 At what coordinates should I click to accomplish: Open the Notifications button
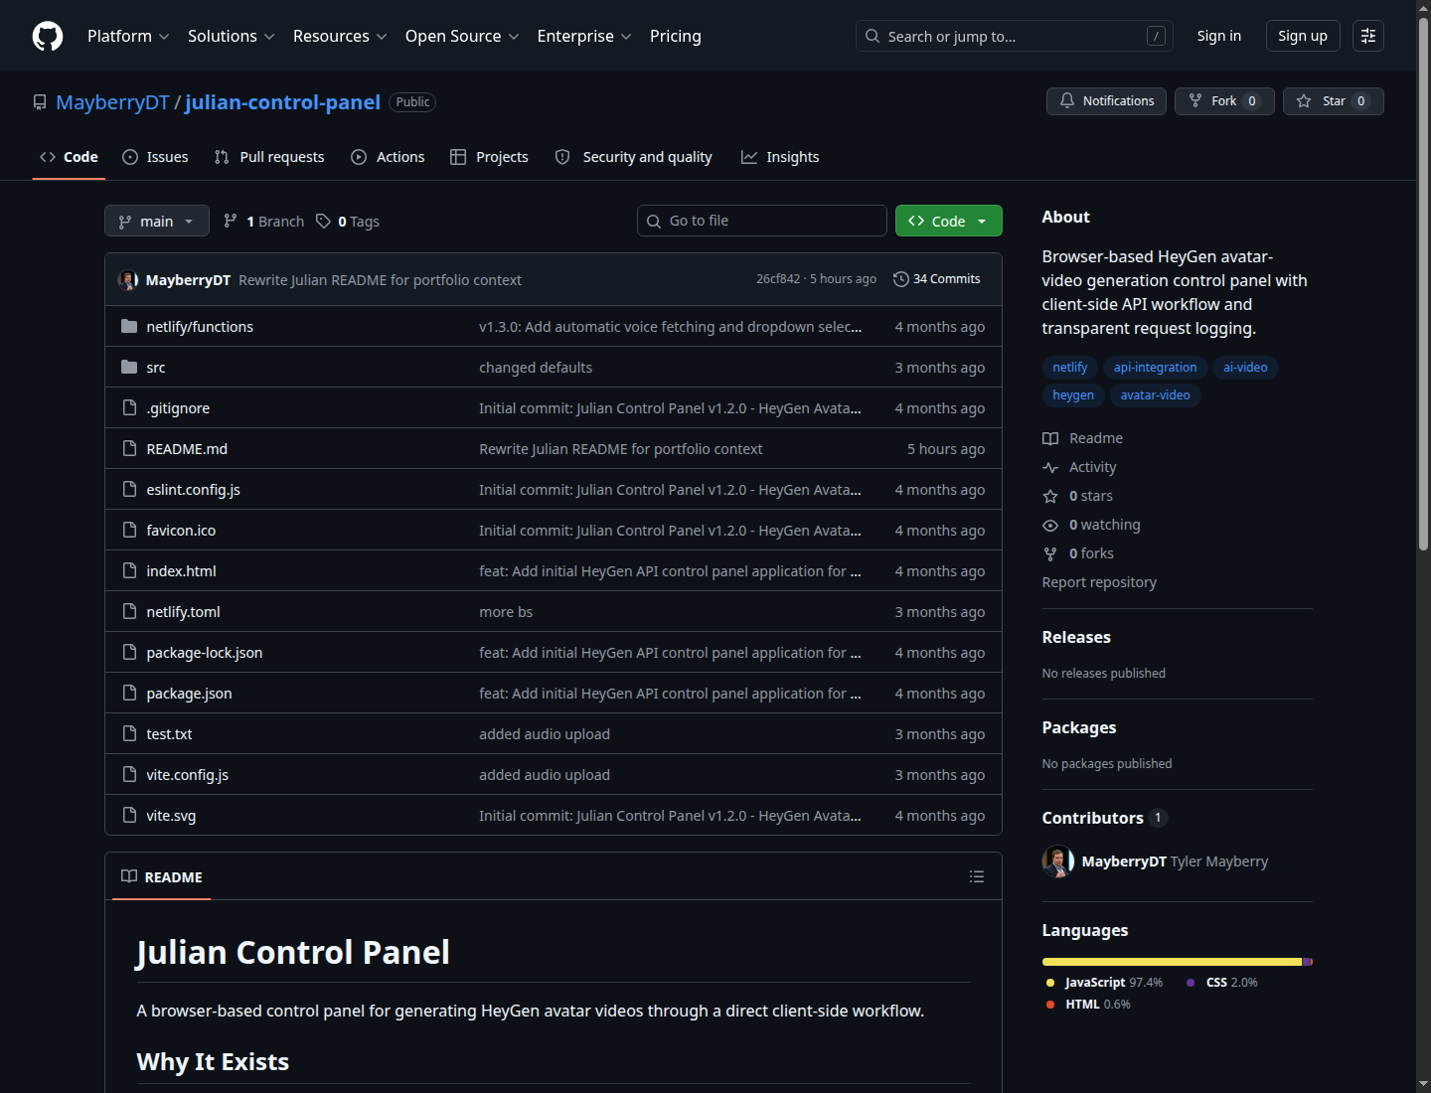[1107, 101]
